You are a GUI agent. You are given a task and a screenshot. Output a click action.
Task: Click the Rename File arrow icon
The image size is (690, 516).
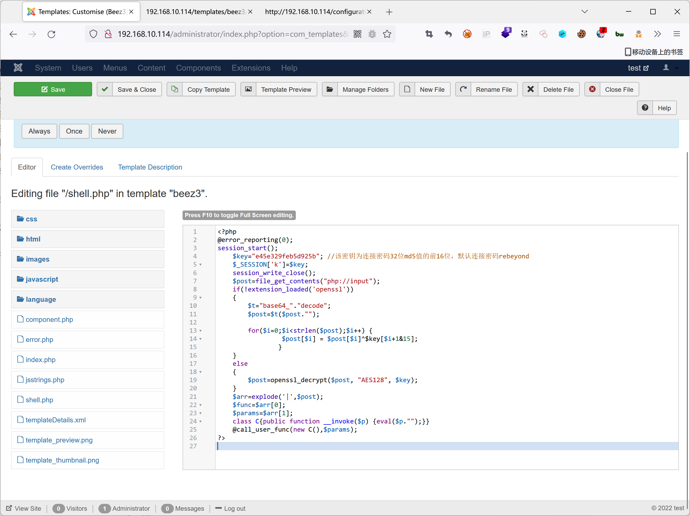(x=463, y=89)
